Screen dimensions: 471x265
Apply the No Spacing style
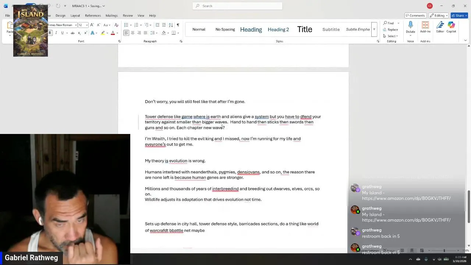coord(225,29)
